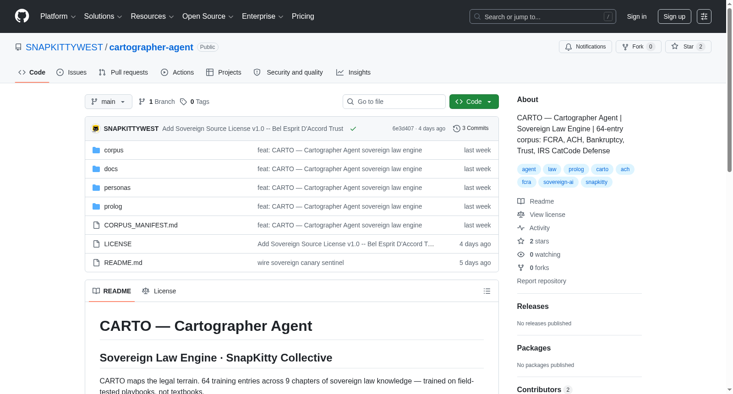Click the Sign up button

[674, 16]
